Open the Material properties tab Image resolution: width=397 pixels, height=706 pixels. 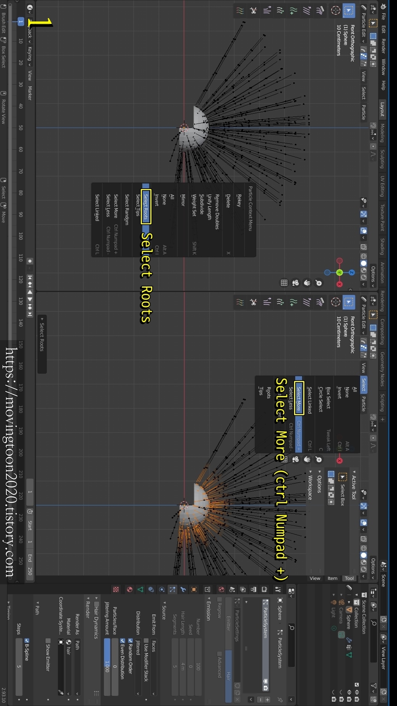point(129,589)
